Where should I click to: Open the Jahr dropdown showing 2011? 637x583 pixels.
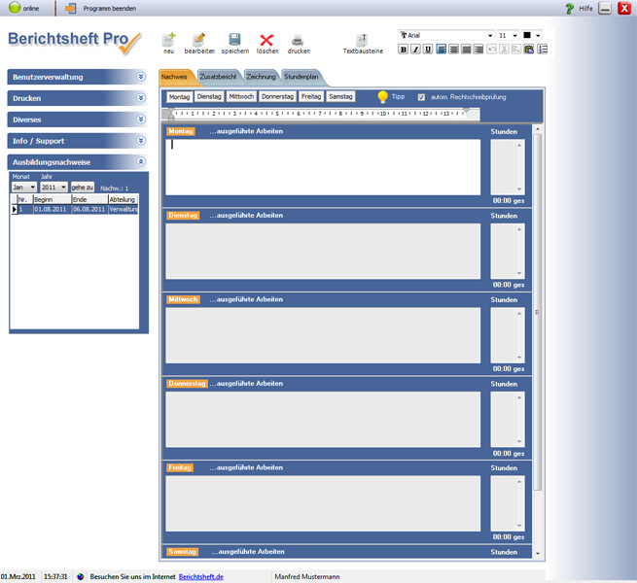(x=53, y=188)
